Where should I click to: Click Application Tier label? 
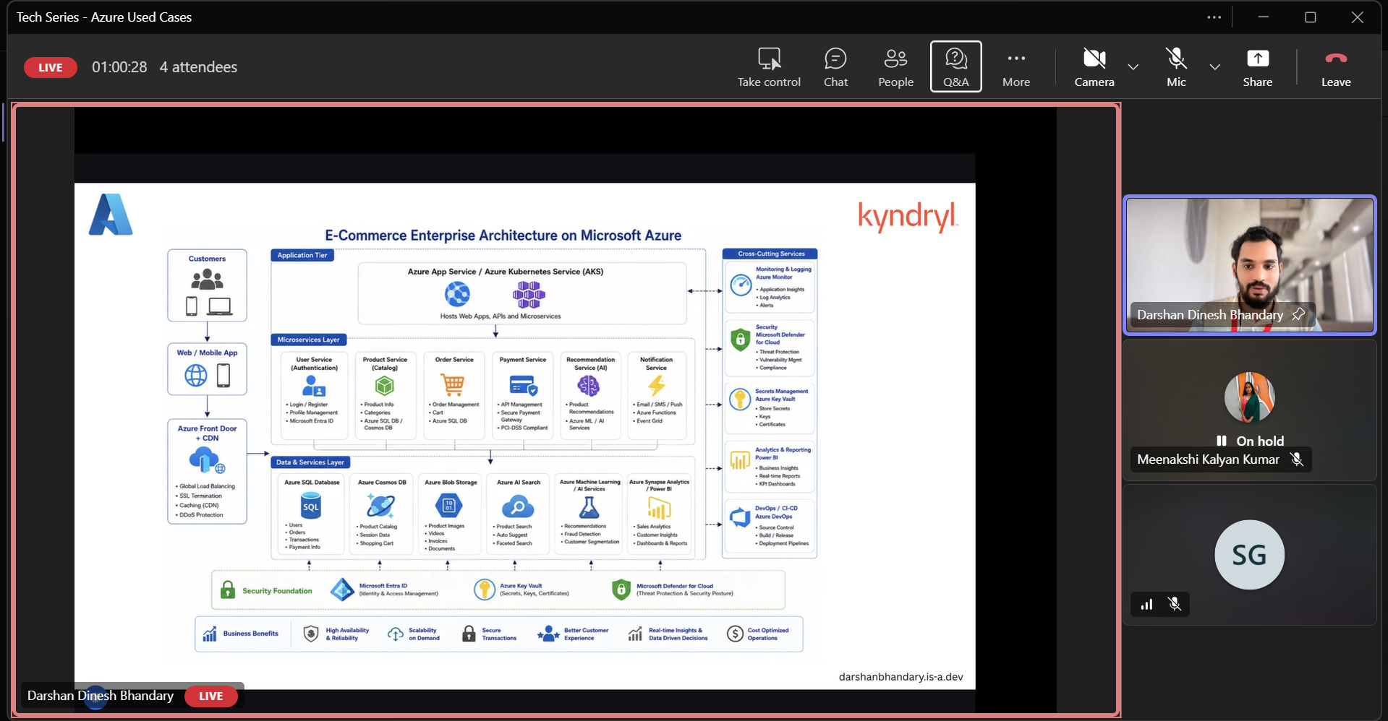pos(302,255)
